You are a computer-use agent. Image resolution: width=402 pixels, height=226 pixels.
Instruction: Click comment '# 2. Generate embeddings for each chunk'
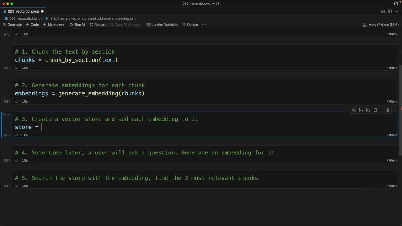(80, 85)
